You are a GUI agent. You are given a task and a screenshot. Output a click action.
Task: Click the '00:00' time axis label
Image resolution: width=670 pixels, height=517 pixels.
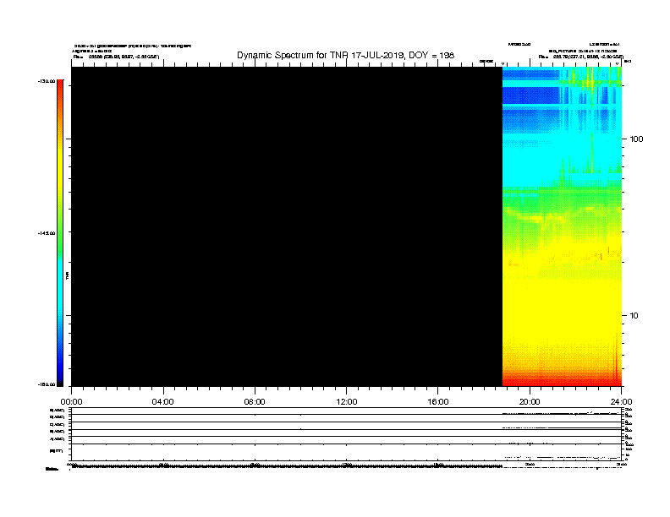[x=71, y=402]
